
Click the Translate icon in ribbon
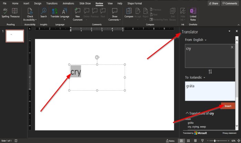tap(55, 13)
